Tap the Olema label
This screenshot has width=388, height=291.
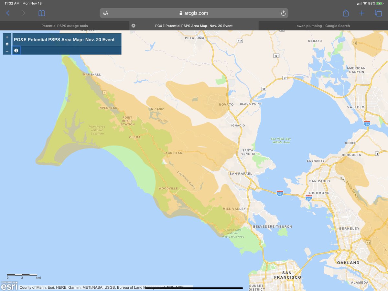(135, 137)
